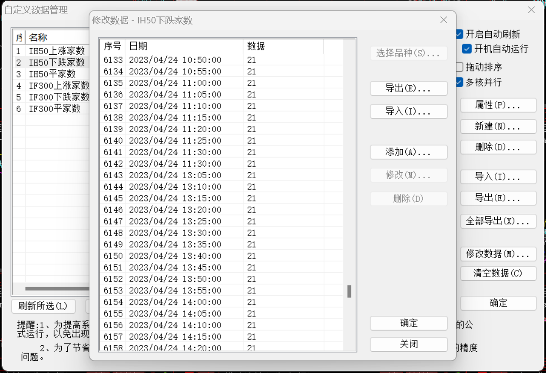Select row 6143 dated 2023/04/24 13:05:00

221,175
